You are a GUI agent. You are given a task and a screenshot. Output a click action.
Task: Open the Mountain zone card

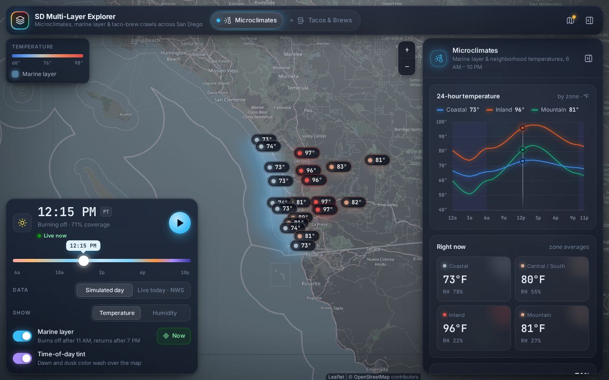click(x=552, y=328)
